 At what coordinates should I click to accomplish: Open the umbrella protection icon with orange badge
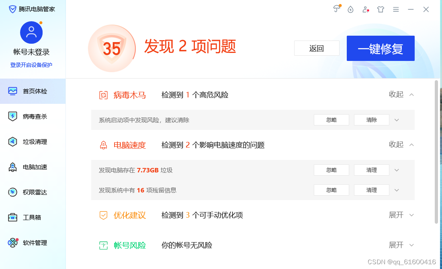coord(337,9)
